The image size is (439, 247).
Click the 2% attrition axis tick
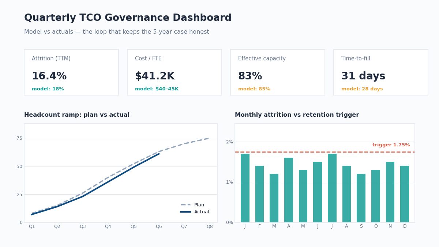[x=229, y=142]
